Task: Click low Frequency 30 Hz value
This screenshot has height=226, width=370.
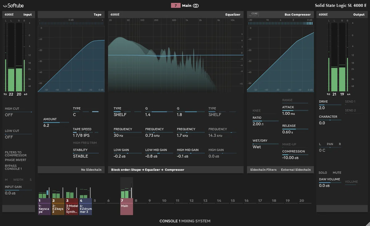Action: 118,136
